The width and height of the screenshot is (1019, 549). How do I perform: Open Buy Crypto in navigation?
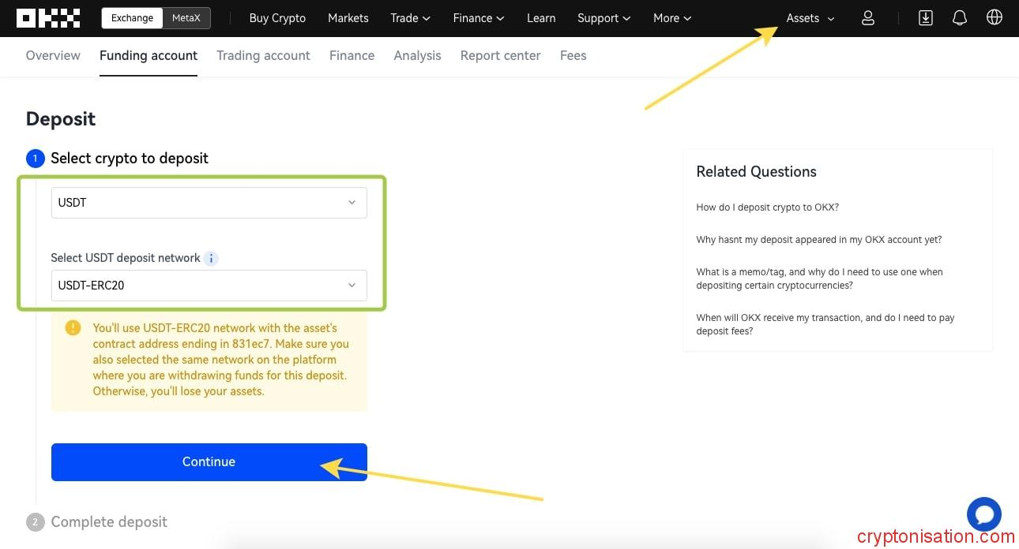277,18
